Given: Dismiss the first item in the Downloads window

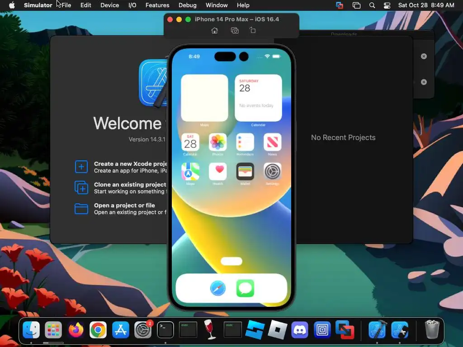Looking at the screenshot, I should click(424, 56).
